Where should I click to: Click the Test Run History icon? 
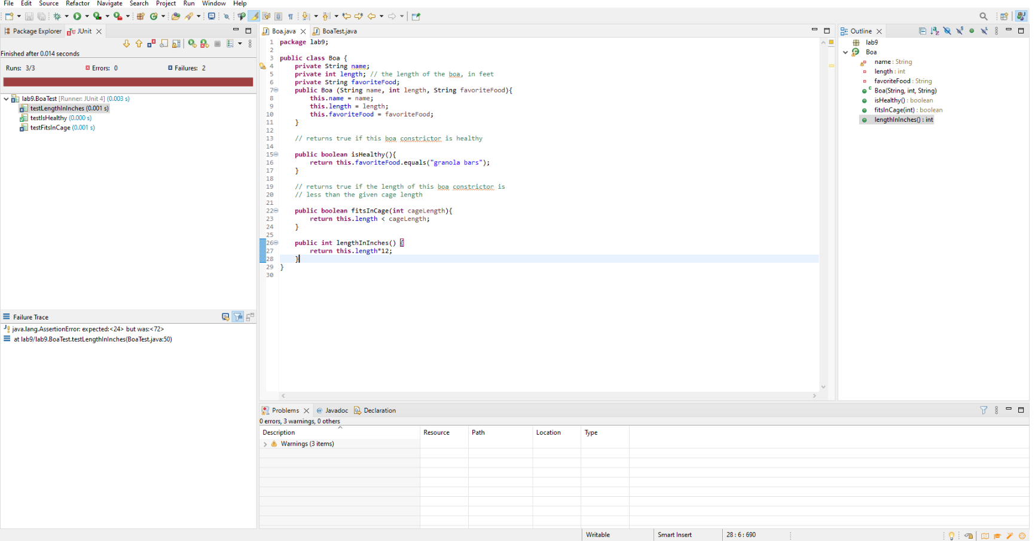[x=230, y=44]
